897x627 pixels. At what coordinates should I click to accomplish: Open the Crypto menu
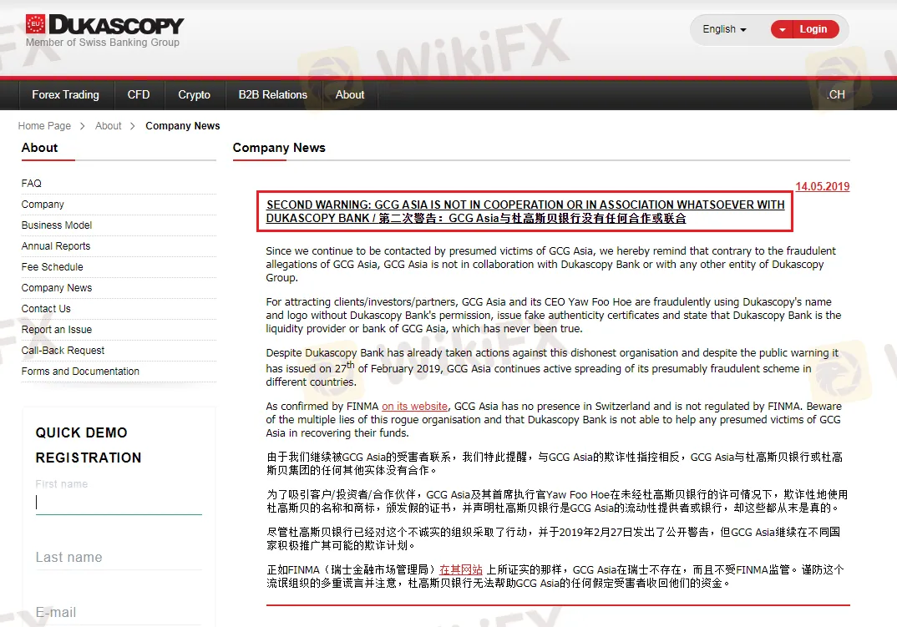[x=194, y=95]
